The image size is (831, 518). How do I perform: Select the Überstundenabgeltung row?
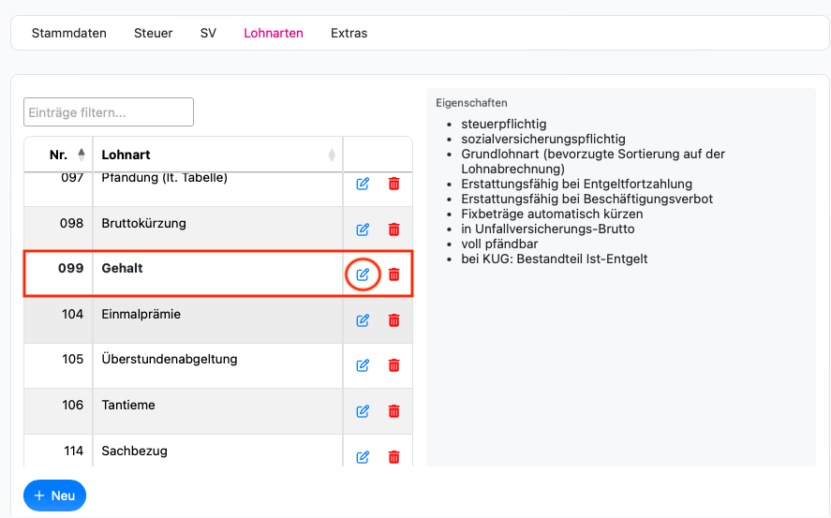pyautogui.click(x=217, y=365)
